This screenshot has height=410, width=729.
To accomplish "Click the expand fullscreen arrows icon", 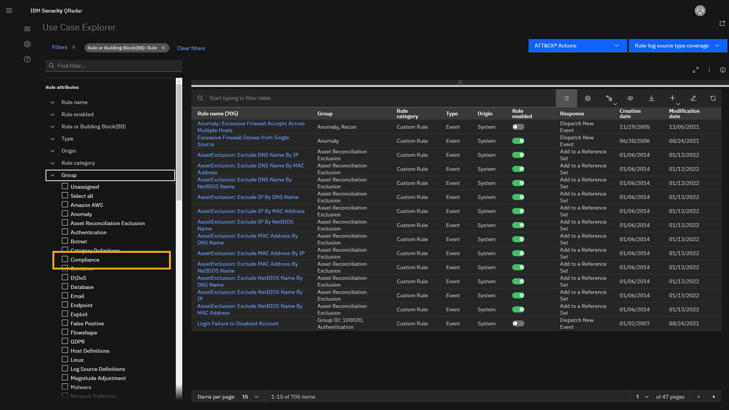I will coord(696,70).
